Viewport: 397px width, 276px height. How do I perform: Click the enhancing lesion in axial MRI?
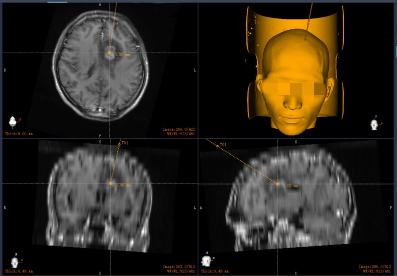pyautogui.click(x=110, y=52)
